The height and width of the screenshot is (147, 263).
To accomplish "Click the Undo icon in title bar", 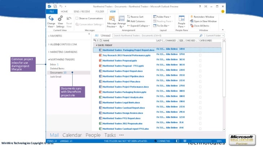I will pos(61,7).
